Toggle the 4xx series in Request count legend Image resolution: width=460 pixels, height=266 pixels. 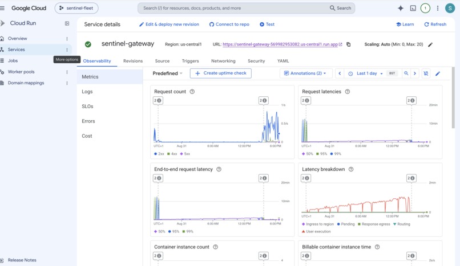point(172,154)
